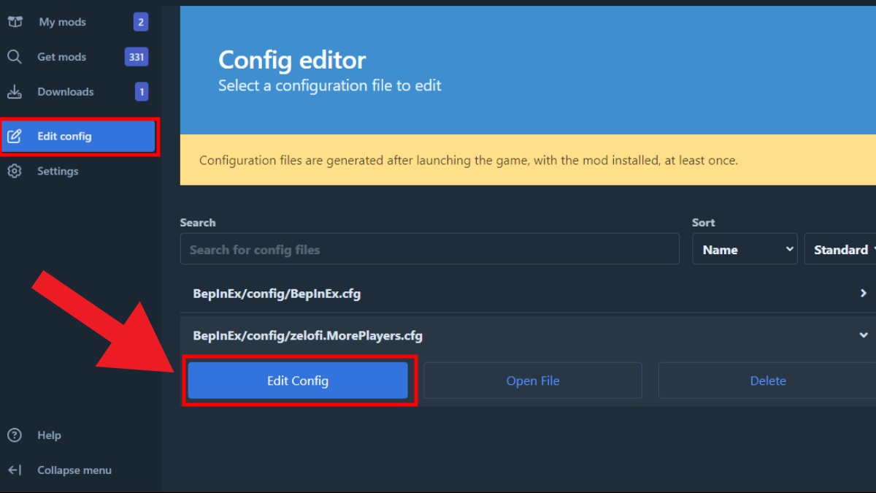Click the Get mods magnifier icon
The height and width of the screenshot is (493, 876).
tap(15, 57)
